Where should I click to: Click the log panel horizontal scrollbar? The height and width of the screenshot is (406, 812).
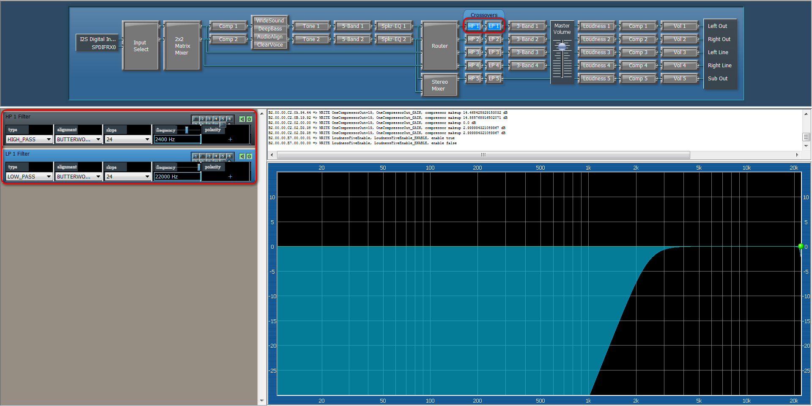[x=483, y=155]
